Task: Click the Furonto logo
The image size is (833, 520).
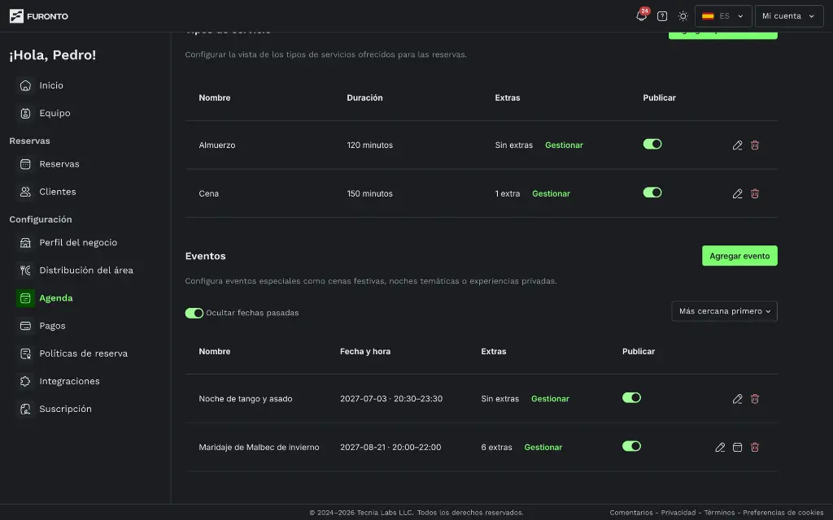Action: pos(39,16)
